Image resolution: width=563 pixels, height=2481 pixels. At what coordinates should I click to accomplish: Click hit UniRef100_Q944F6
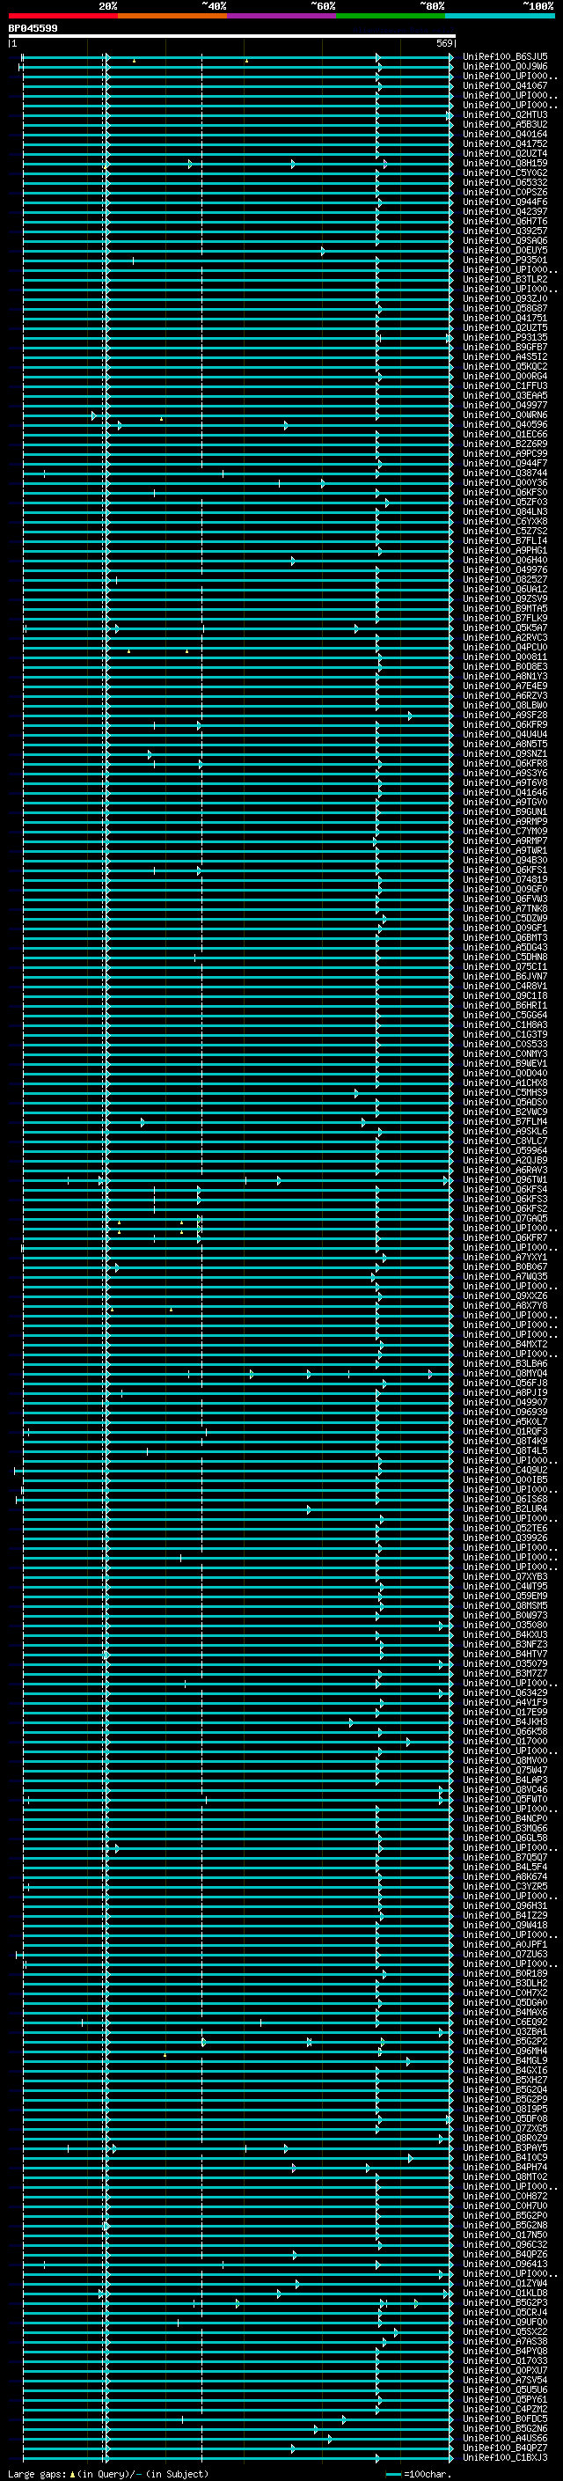(x=505, y=202)
